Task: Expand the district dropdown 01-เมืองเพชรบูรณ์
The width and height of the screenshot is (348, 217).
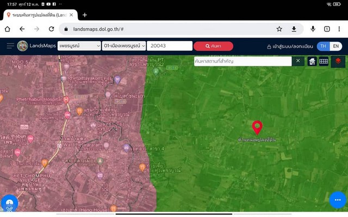Action: pyautogui.click(x=124, y=46)
